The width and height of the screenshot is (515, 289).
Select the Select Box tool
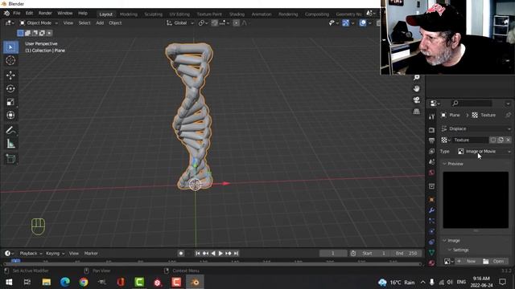click(x=10, y=47)
